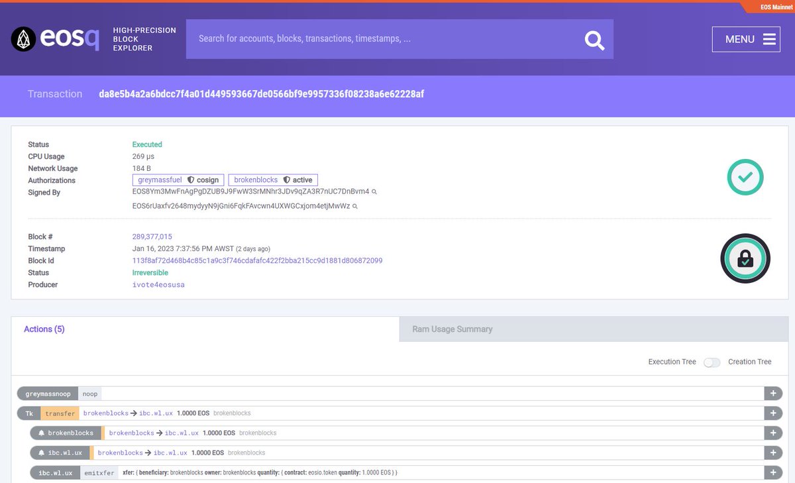Click the search icon beside key EOS8Ym3MwFn

(374, 191)
